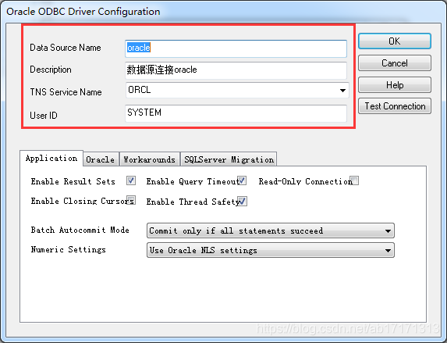Screen dimensions: 447x343
Task: Open Help for the ODBC driver
Action: pyautogui.click(x=394, y=85)
